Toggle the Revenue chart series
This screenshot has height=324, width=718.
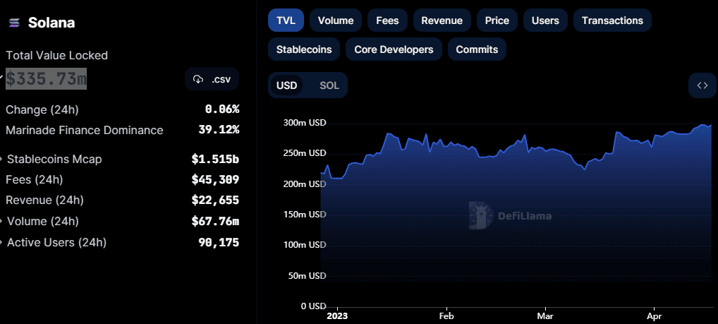coord(442,20)
